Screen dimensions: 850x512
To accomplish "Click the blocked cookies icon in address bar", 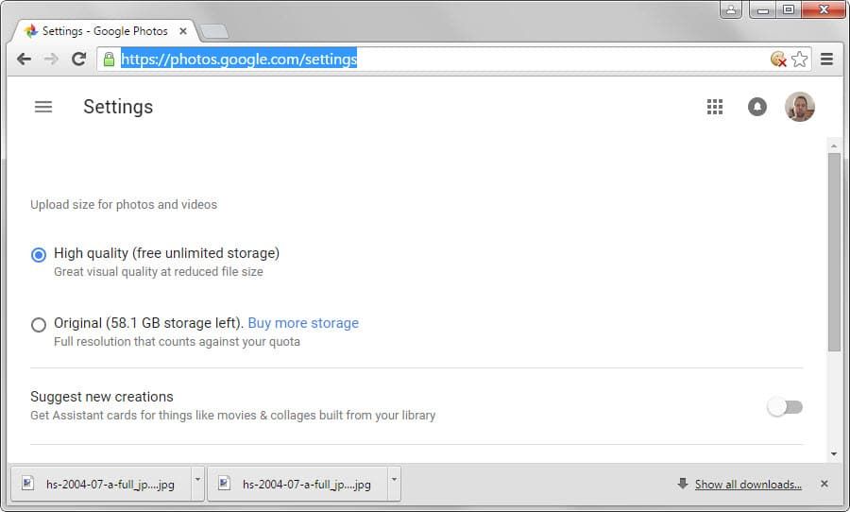I will click(x=778, y=59).
